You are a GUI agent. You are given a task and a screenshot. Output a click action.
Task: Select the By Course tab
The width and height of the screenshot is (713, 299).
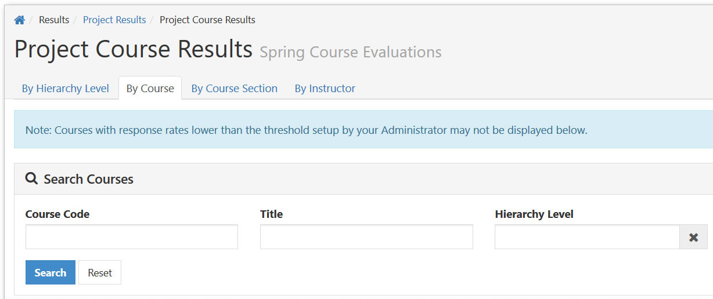coord(150,89)
